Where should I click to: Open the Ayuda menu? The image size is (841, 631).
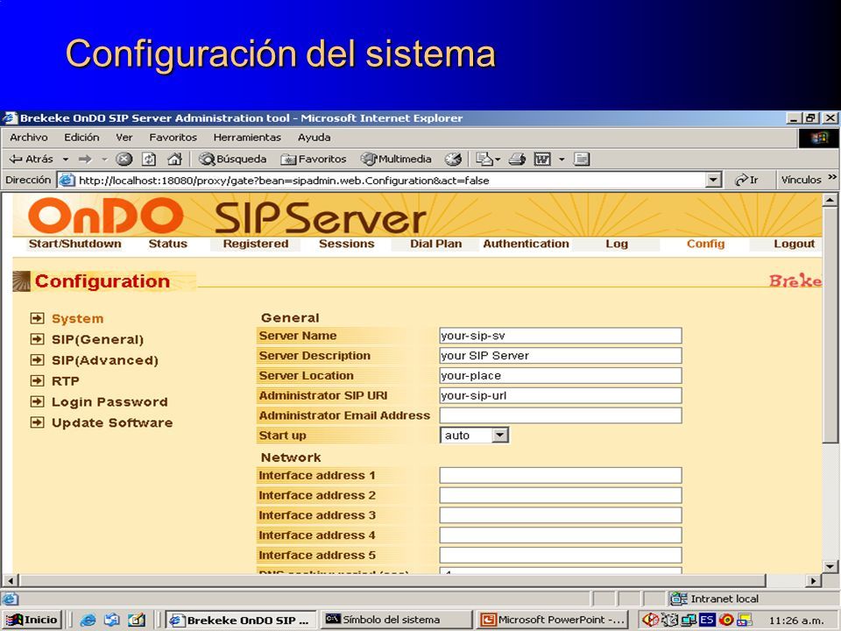pyautogui.click(x=314, y=138)
